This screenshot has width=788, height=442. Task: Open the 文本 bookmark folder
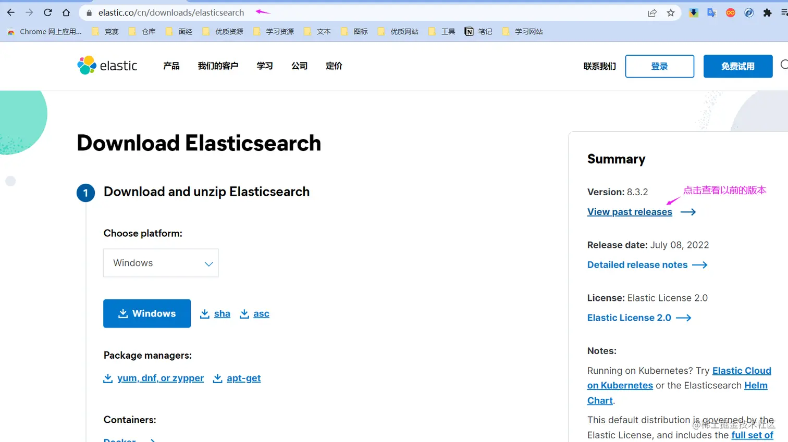pyautogui.click(x=317, y=32)
